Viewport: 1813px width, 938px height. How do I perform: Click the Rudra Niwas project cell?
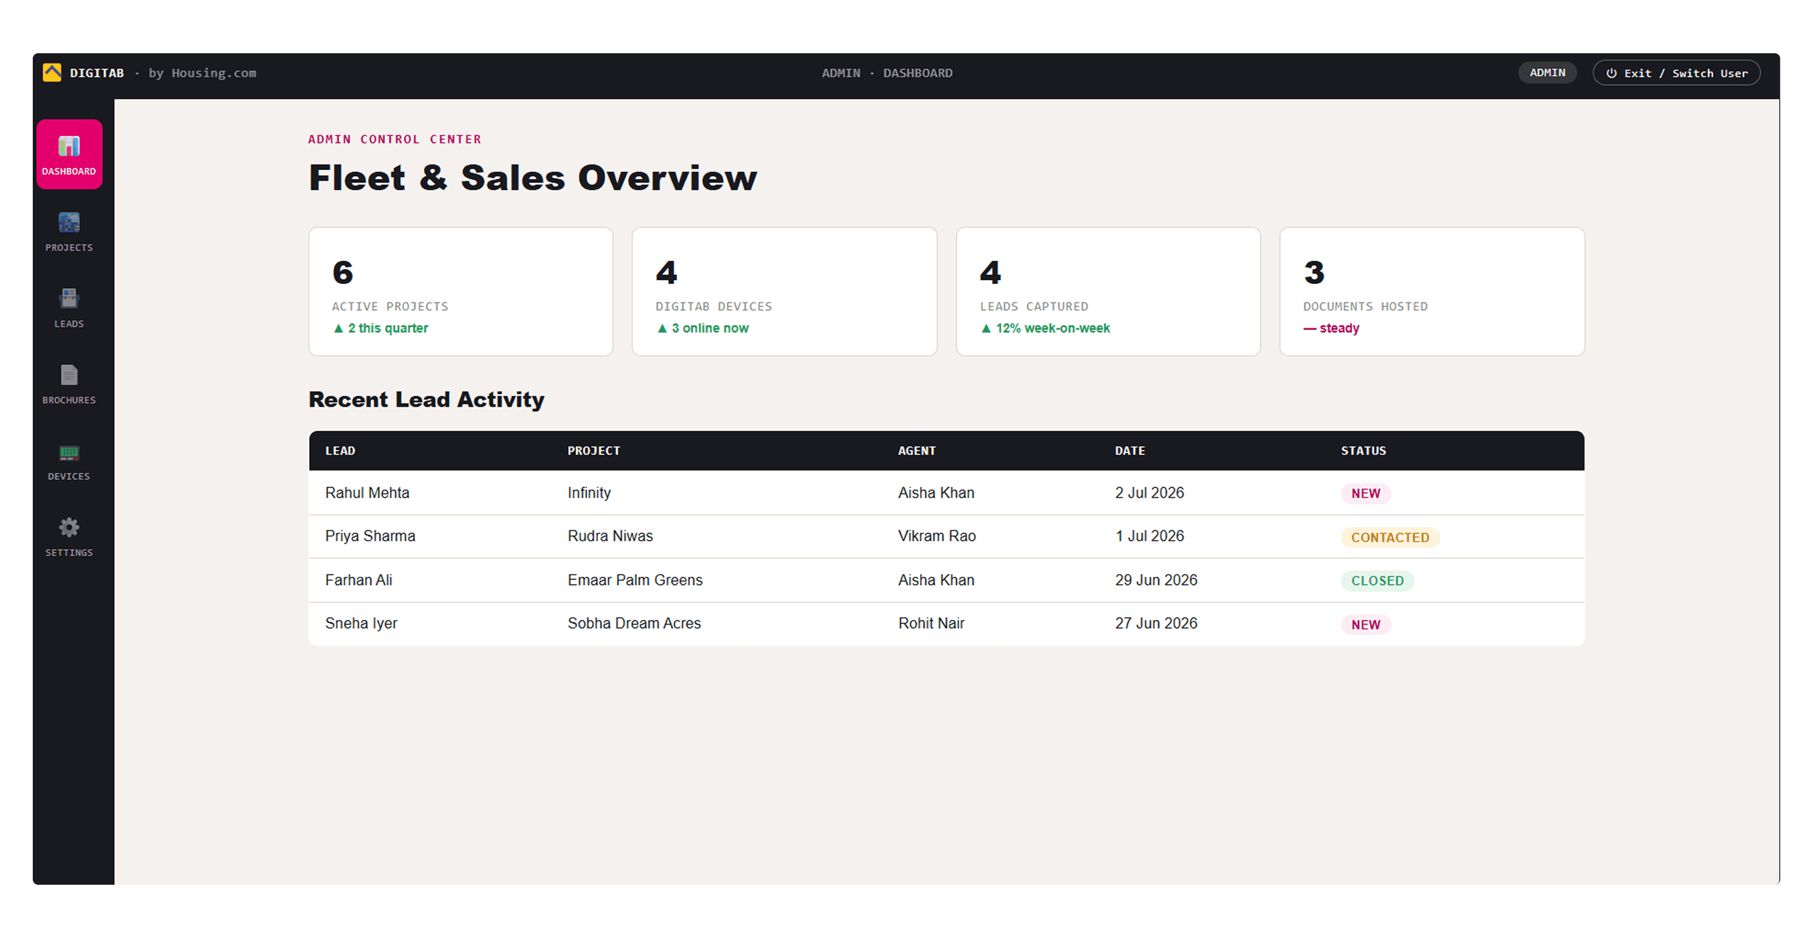tap(610, 536)
